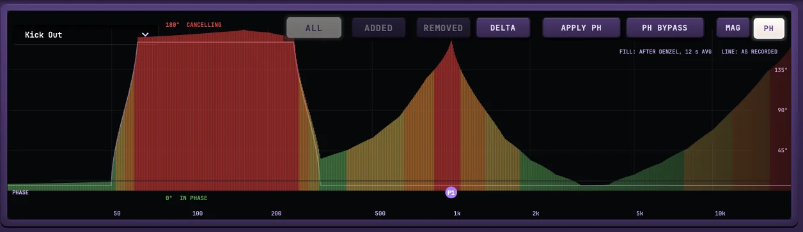Screen dimensions: 803x232
Task: Switch display to MAG mode
Action: pos(733,28)
